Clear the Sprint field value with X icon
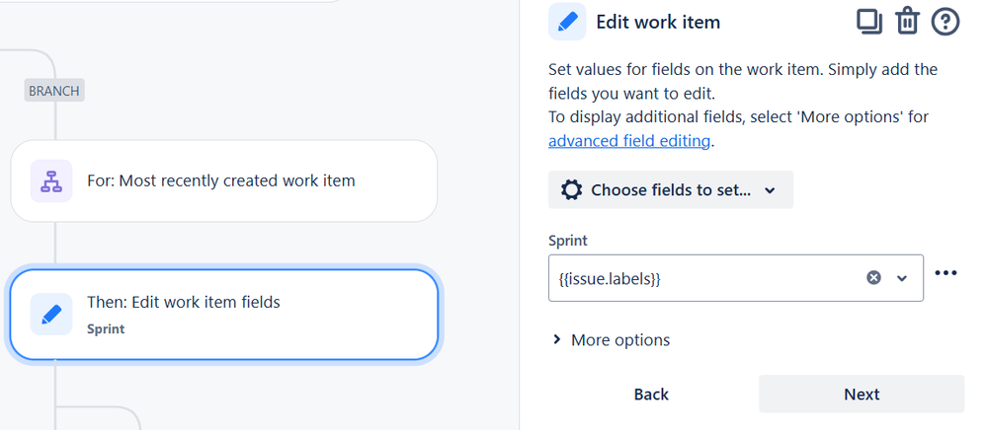The height and width of the screenshot is (430, 987). (x=873, y=278)
